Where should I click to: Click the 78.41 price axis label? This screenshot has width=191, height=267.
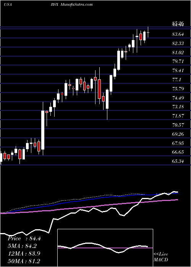(x=178, y=71)
